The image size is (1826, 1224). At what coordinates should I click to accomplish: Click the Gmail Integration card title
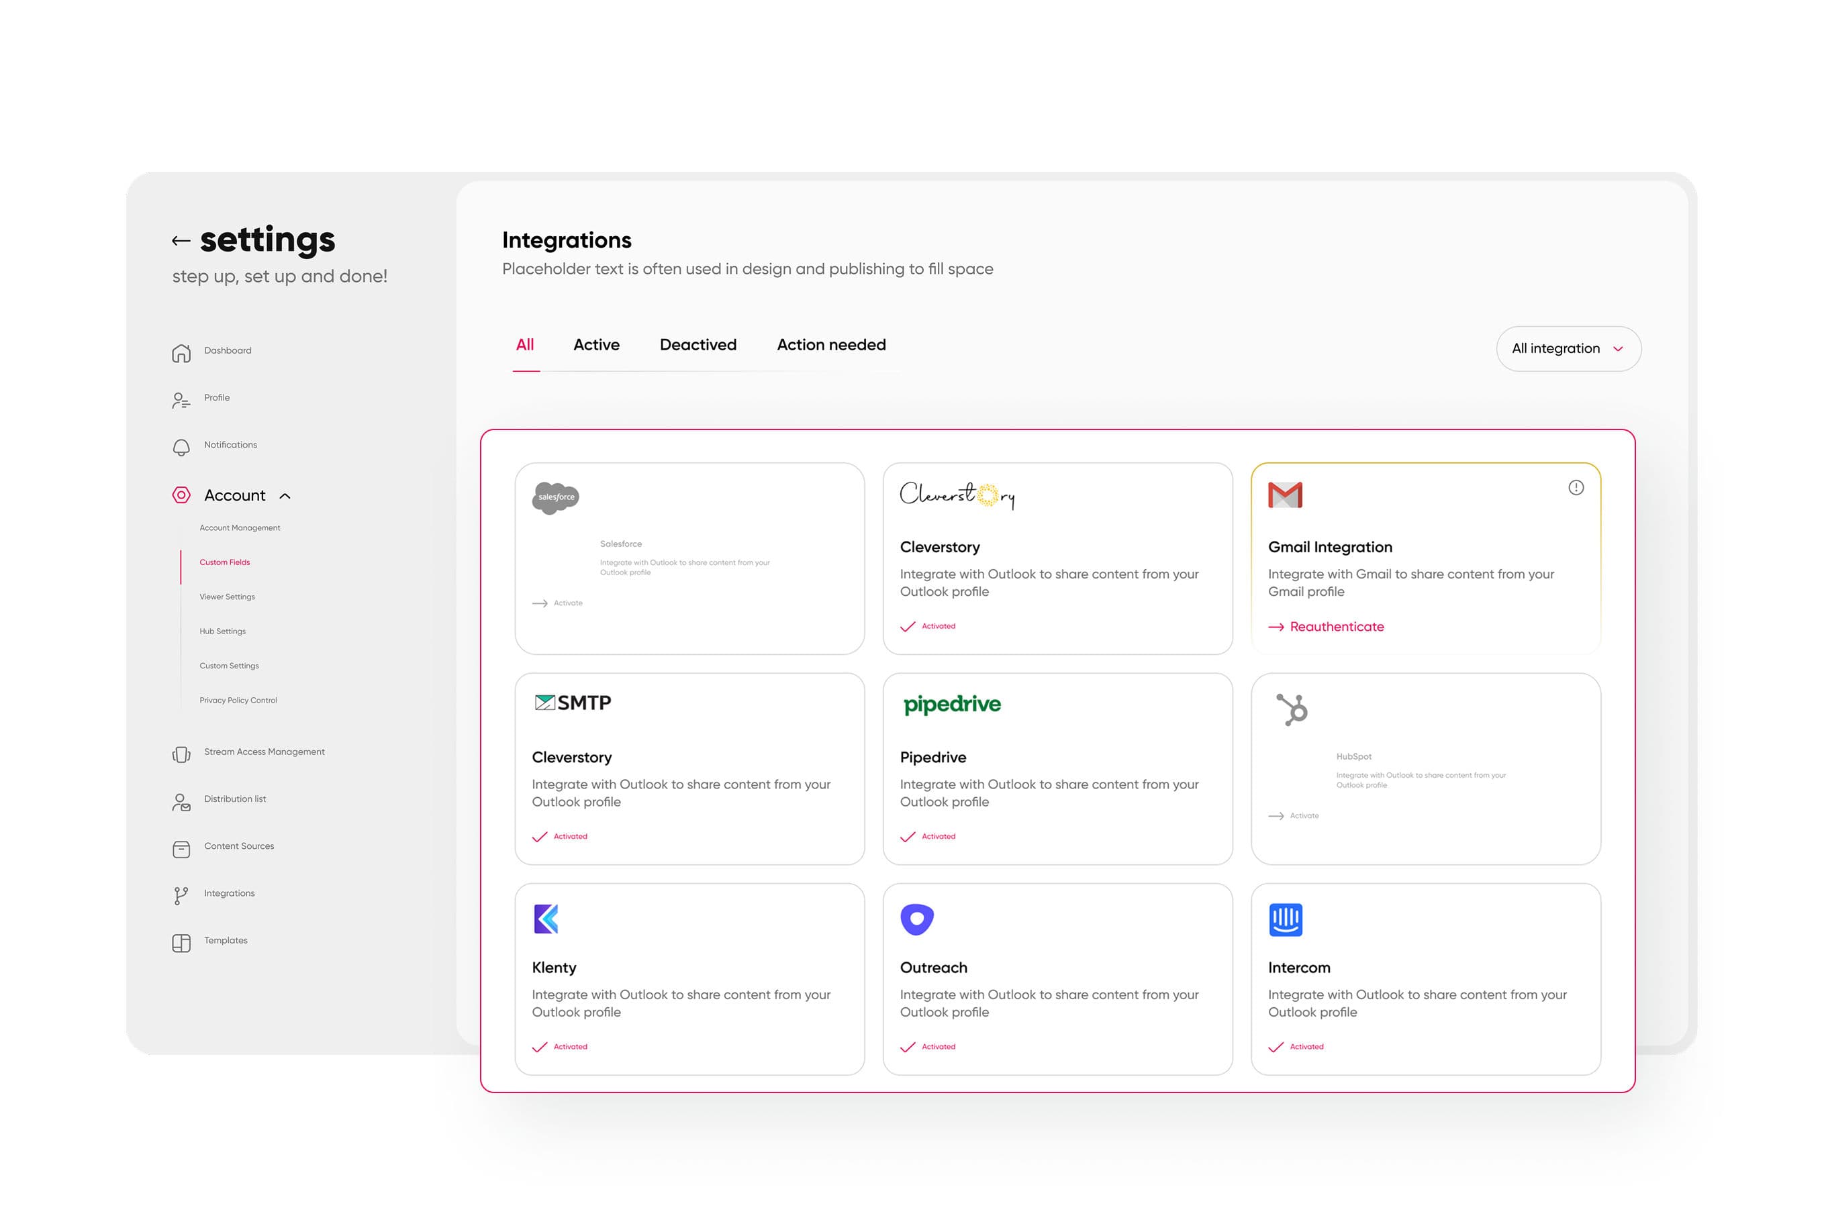[x=1330, y=547]
